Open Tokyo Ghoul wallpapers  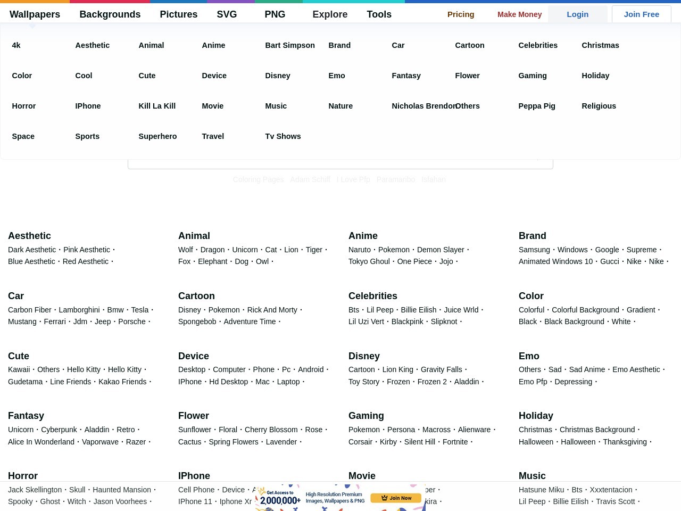coord(369,261)
